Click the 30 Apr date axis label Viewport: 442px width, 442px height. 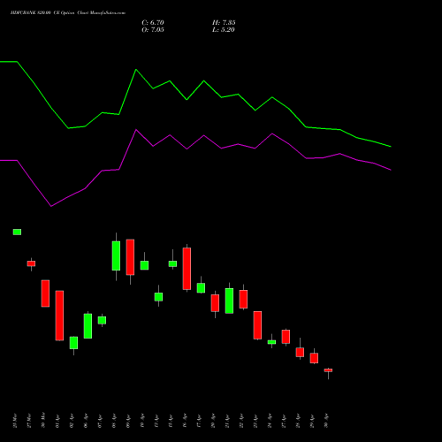[x=326, y=422]
